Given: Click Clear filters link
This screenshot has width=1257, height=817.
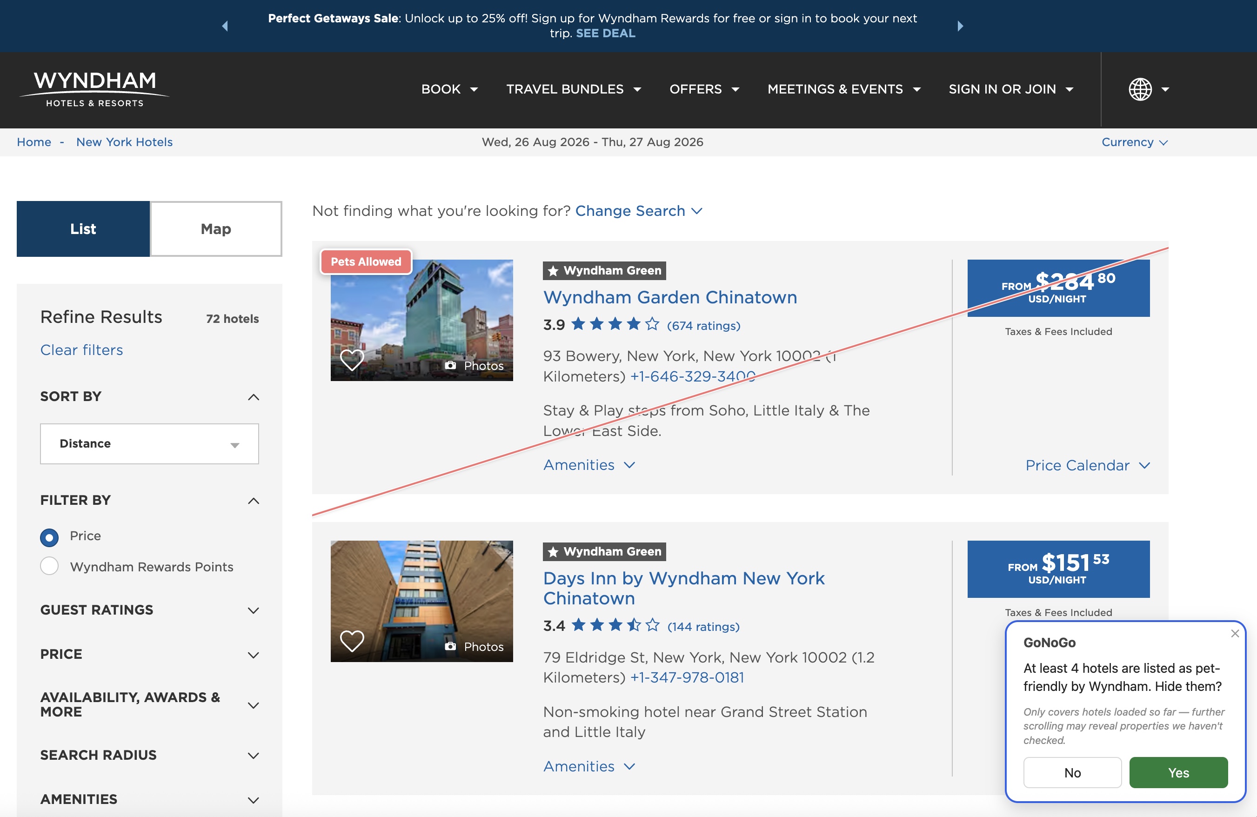Looking at the screenshot, I should click(x=81, y=349).
